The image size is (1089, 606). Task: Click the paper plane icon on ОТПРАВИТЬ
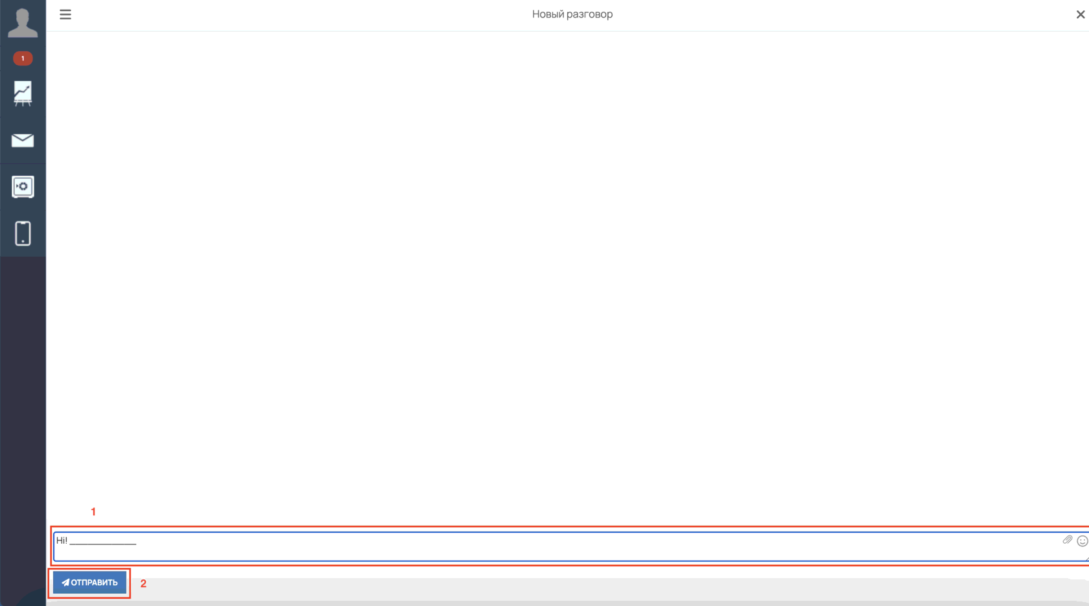[65, 583]
